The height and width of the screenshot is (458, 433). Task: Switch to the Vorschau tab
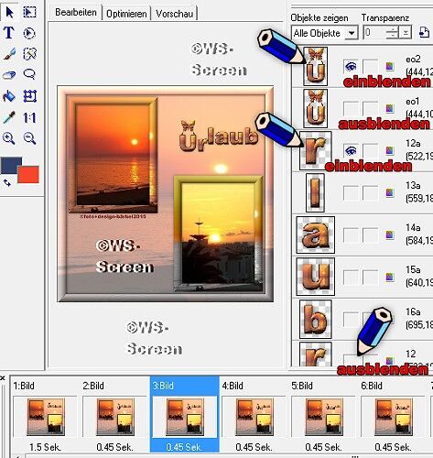(x=174, y=14)
